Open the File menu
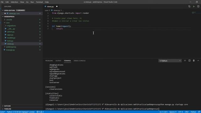The height and width of the screenshot is (113, 201). pos(2,2)
